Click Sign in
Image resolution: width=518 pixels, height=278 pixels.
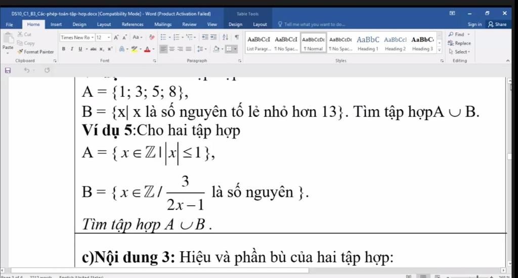click(474, 24)
